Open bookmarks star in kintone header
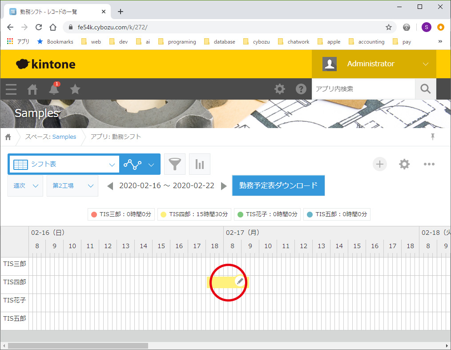The image size is (451, 350). coord(75,89)
